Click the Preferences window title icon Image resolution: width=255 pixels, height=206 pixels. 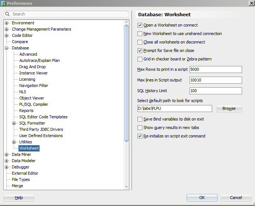pyautogui.click(x=3, y=3)
